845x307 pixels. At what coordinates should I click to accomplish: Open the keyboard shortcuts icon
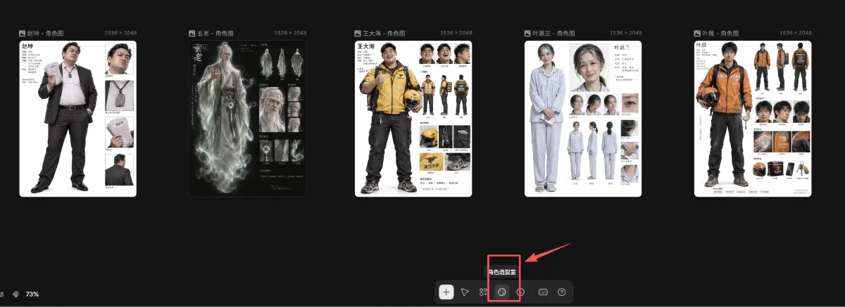pos(543,292)
